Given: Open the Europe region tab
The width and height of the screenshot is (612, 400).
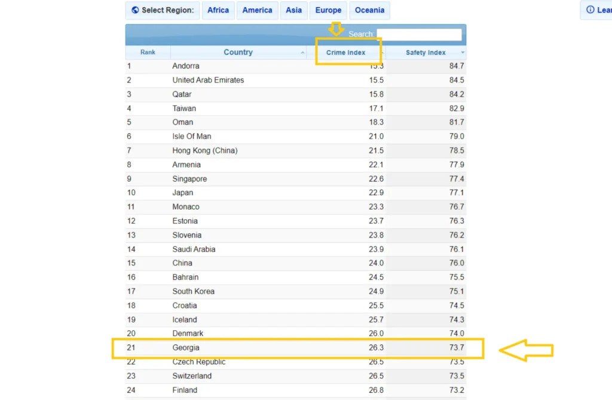Looking at the screenshot, I should coord(328,10).
